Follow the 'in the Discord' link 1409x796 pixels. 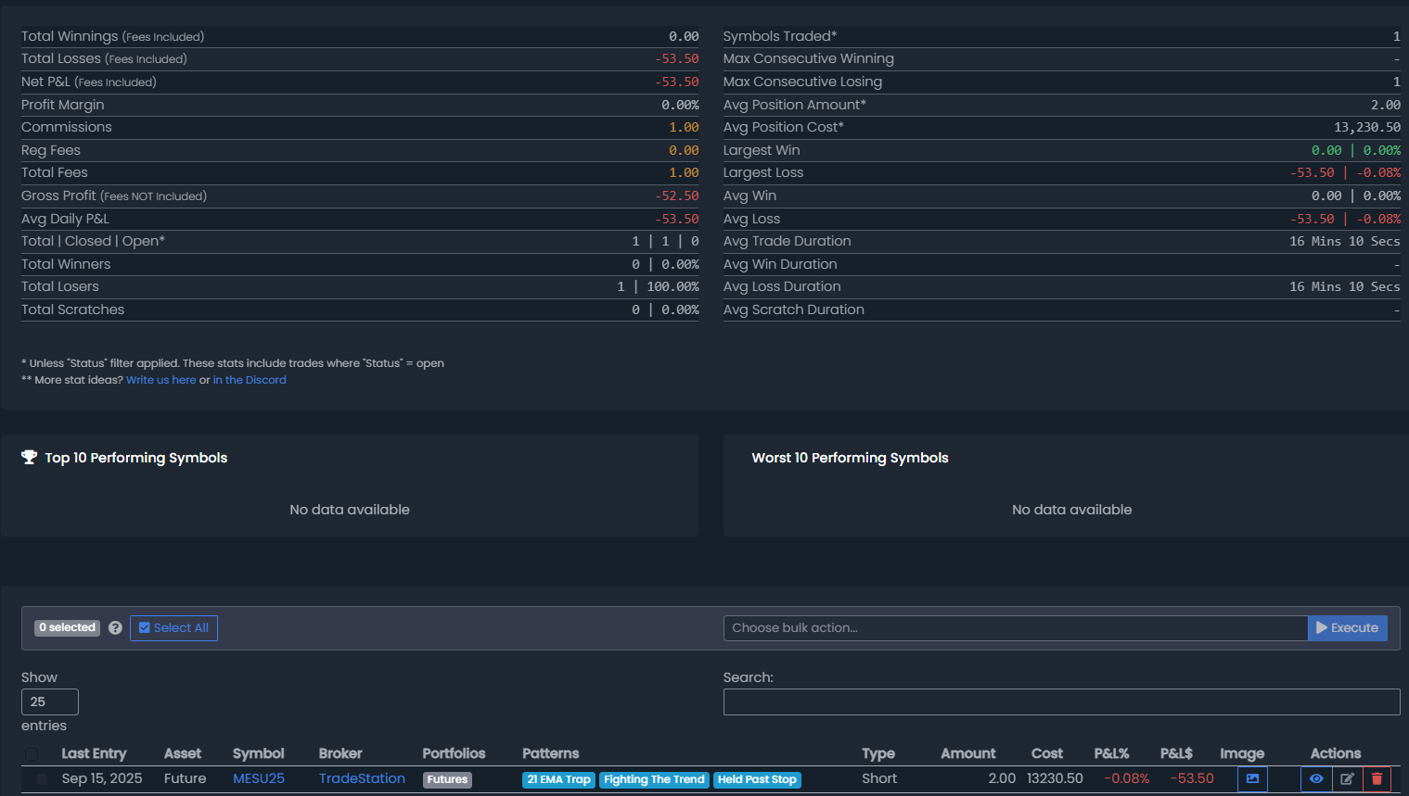click(x=250, y=380)
